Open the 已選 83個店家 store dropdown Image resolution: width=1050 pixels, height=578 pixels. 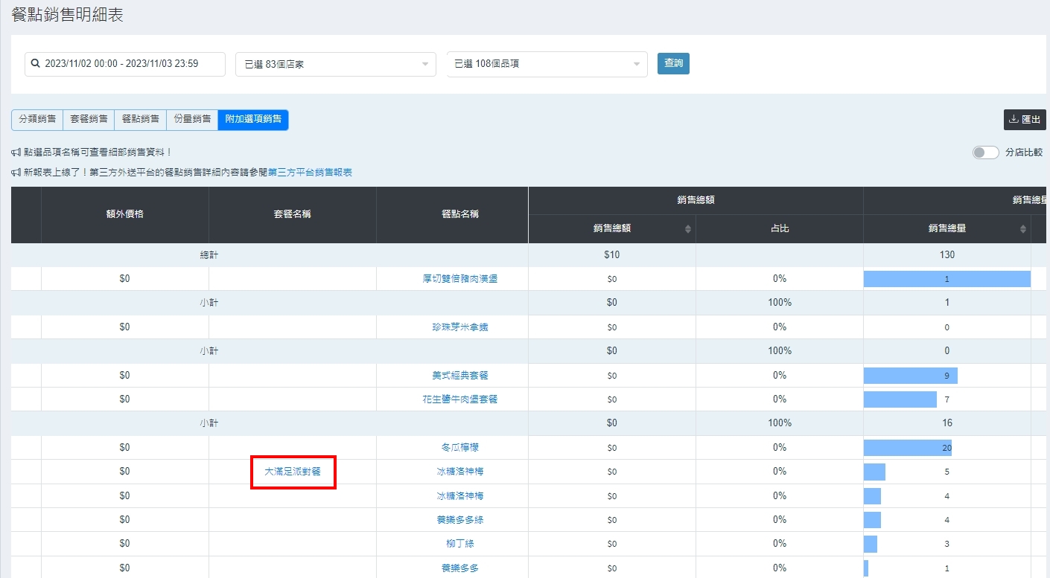click(335, 64)
